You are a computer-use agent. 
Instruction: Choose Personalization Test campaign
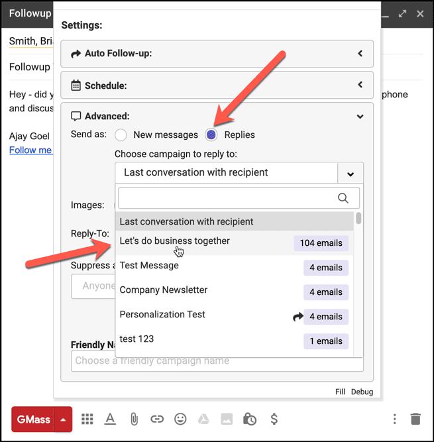(234, 317)
